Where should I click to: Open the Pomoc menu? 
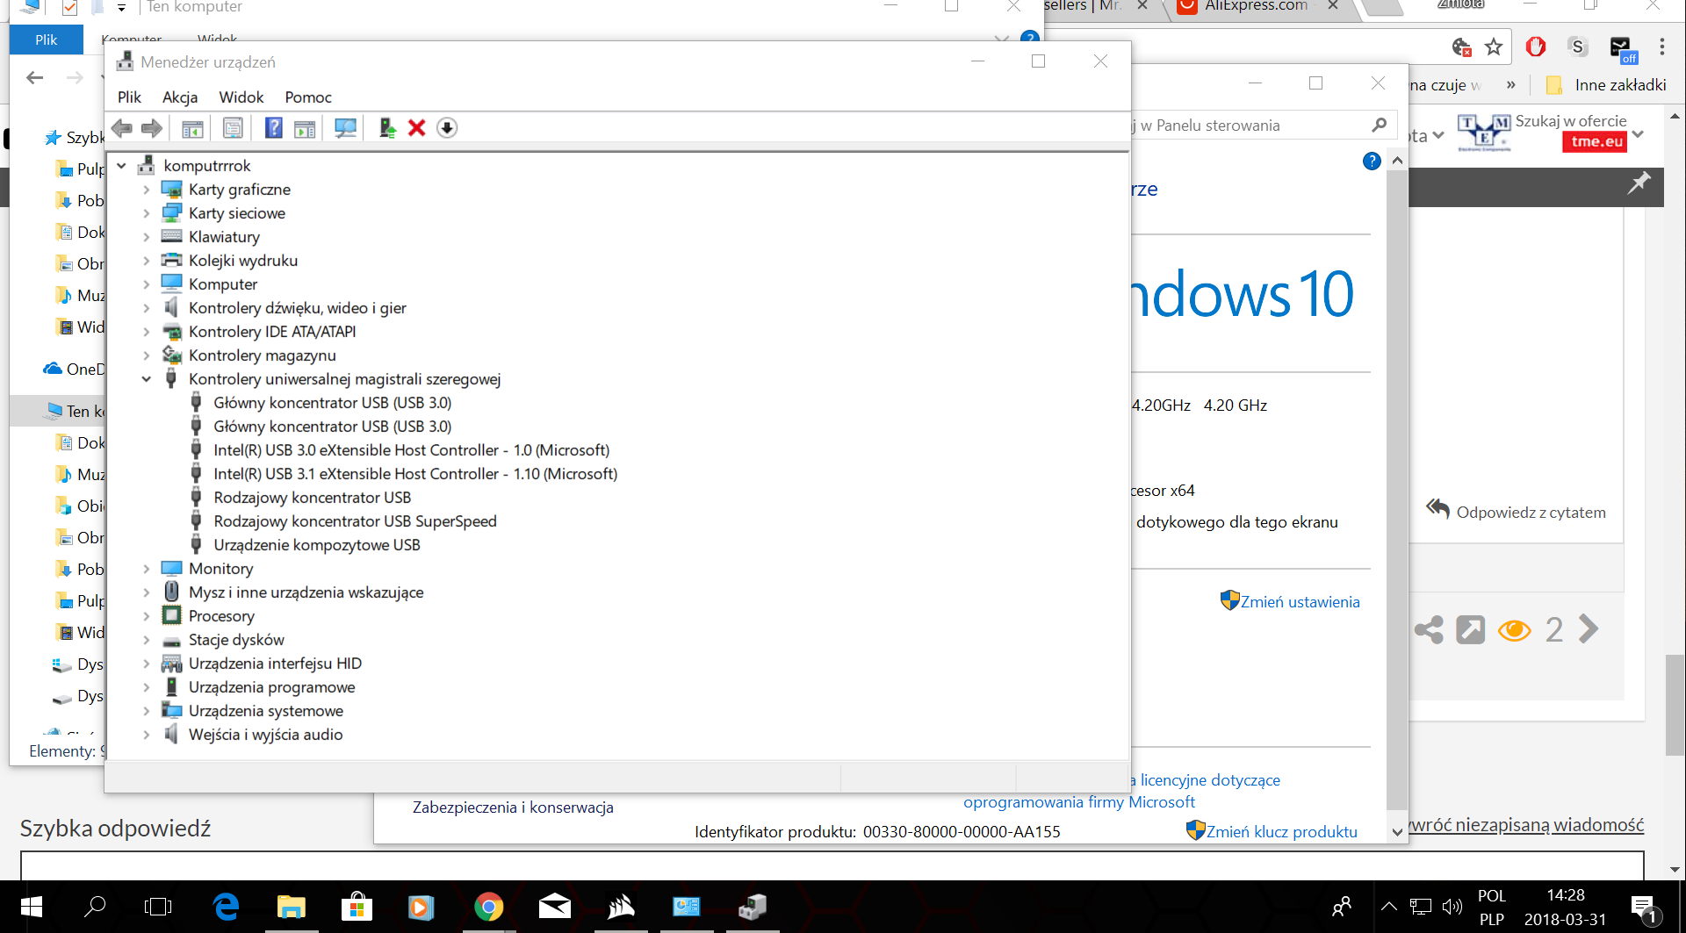(308, 97)
